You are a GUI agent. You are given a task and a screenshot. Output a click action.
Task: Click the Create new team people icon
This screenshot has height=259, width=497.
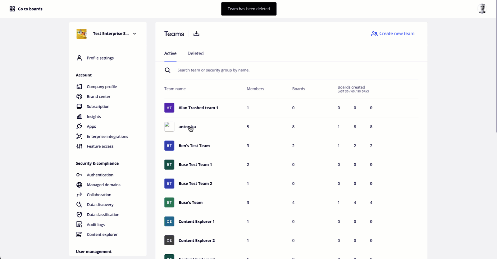tap(374, 34)
